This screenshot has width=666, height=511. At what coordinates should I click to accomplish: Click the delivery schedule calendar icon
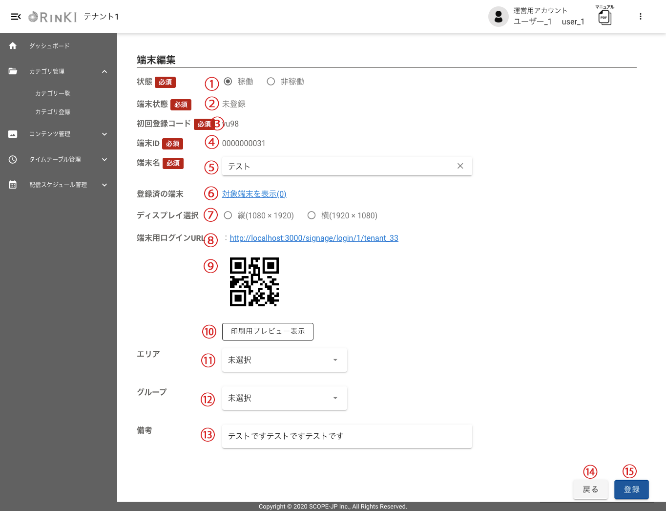point(13,185)
